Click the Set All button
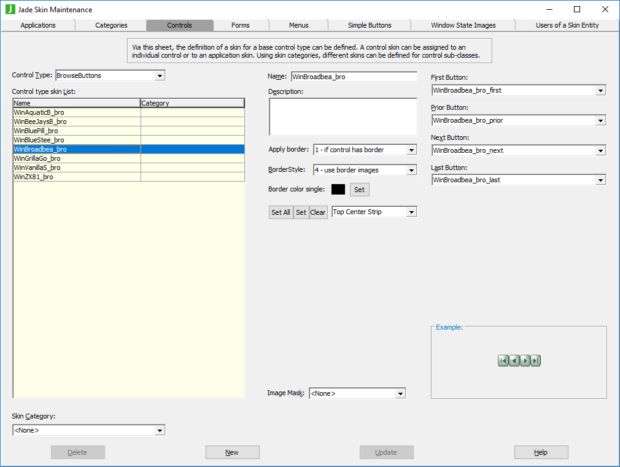 pos(281,212)
